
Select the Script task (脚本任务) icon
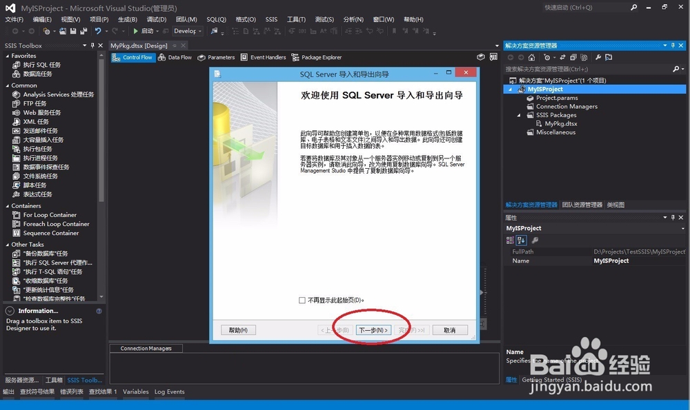[17, 185]
